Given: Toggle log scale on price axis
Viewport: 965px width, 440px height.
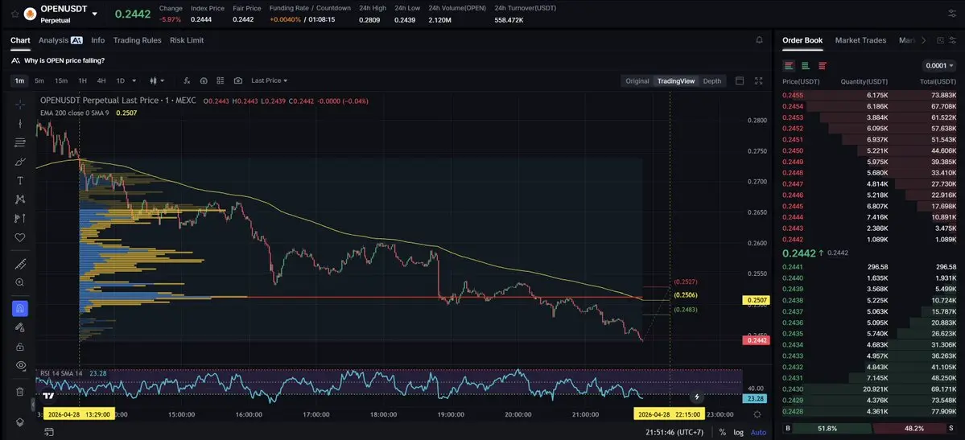Looking at the screenshot, I should click(739, 433).
